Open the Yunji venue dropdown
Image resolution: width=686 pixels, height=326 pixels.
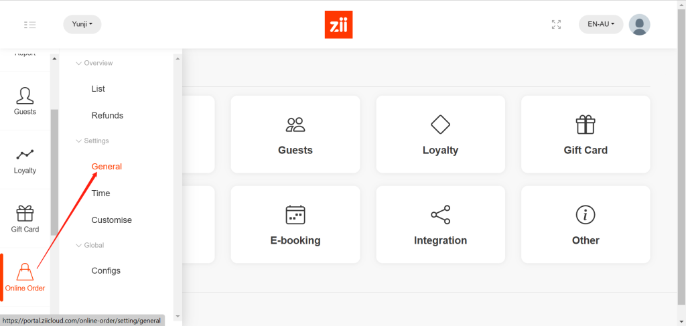(82, 24)
